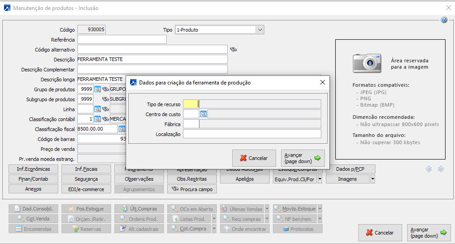Open the Finan/Contab section
The width and height of the screenshot is (455, 244).
click(x=33, y=179)
